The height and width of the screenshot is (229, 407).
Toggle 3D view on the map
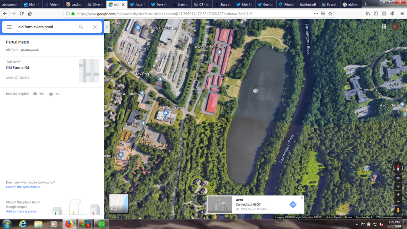click(x=398, y=178)
